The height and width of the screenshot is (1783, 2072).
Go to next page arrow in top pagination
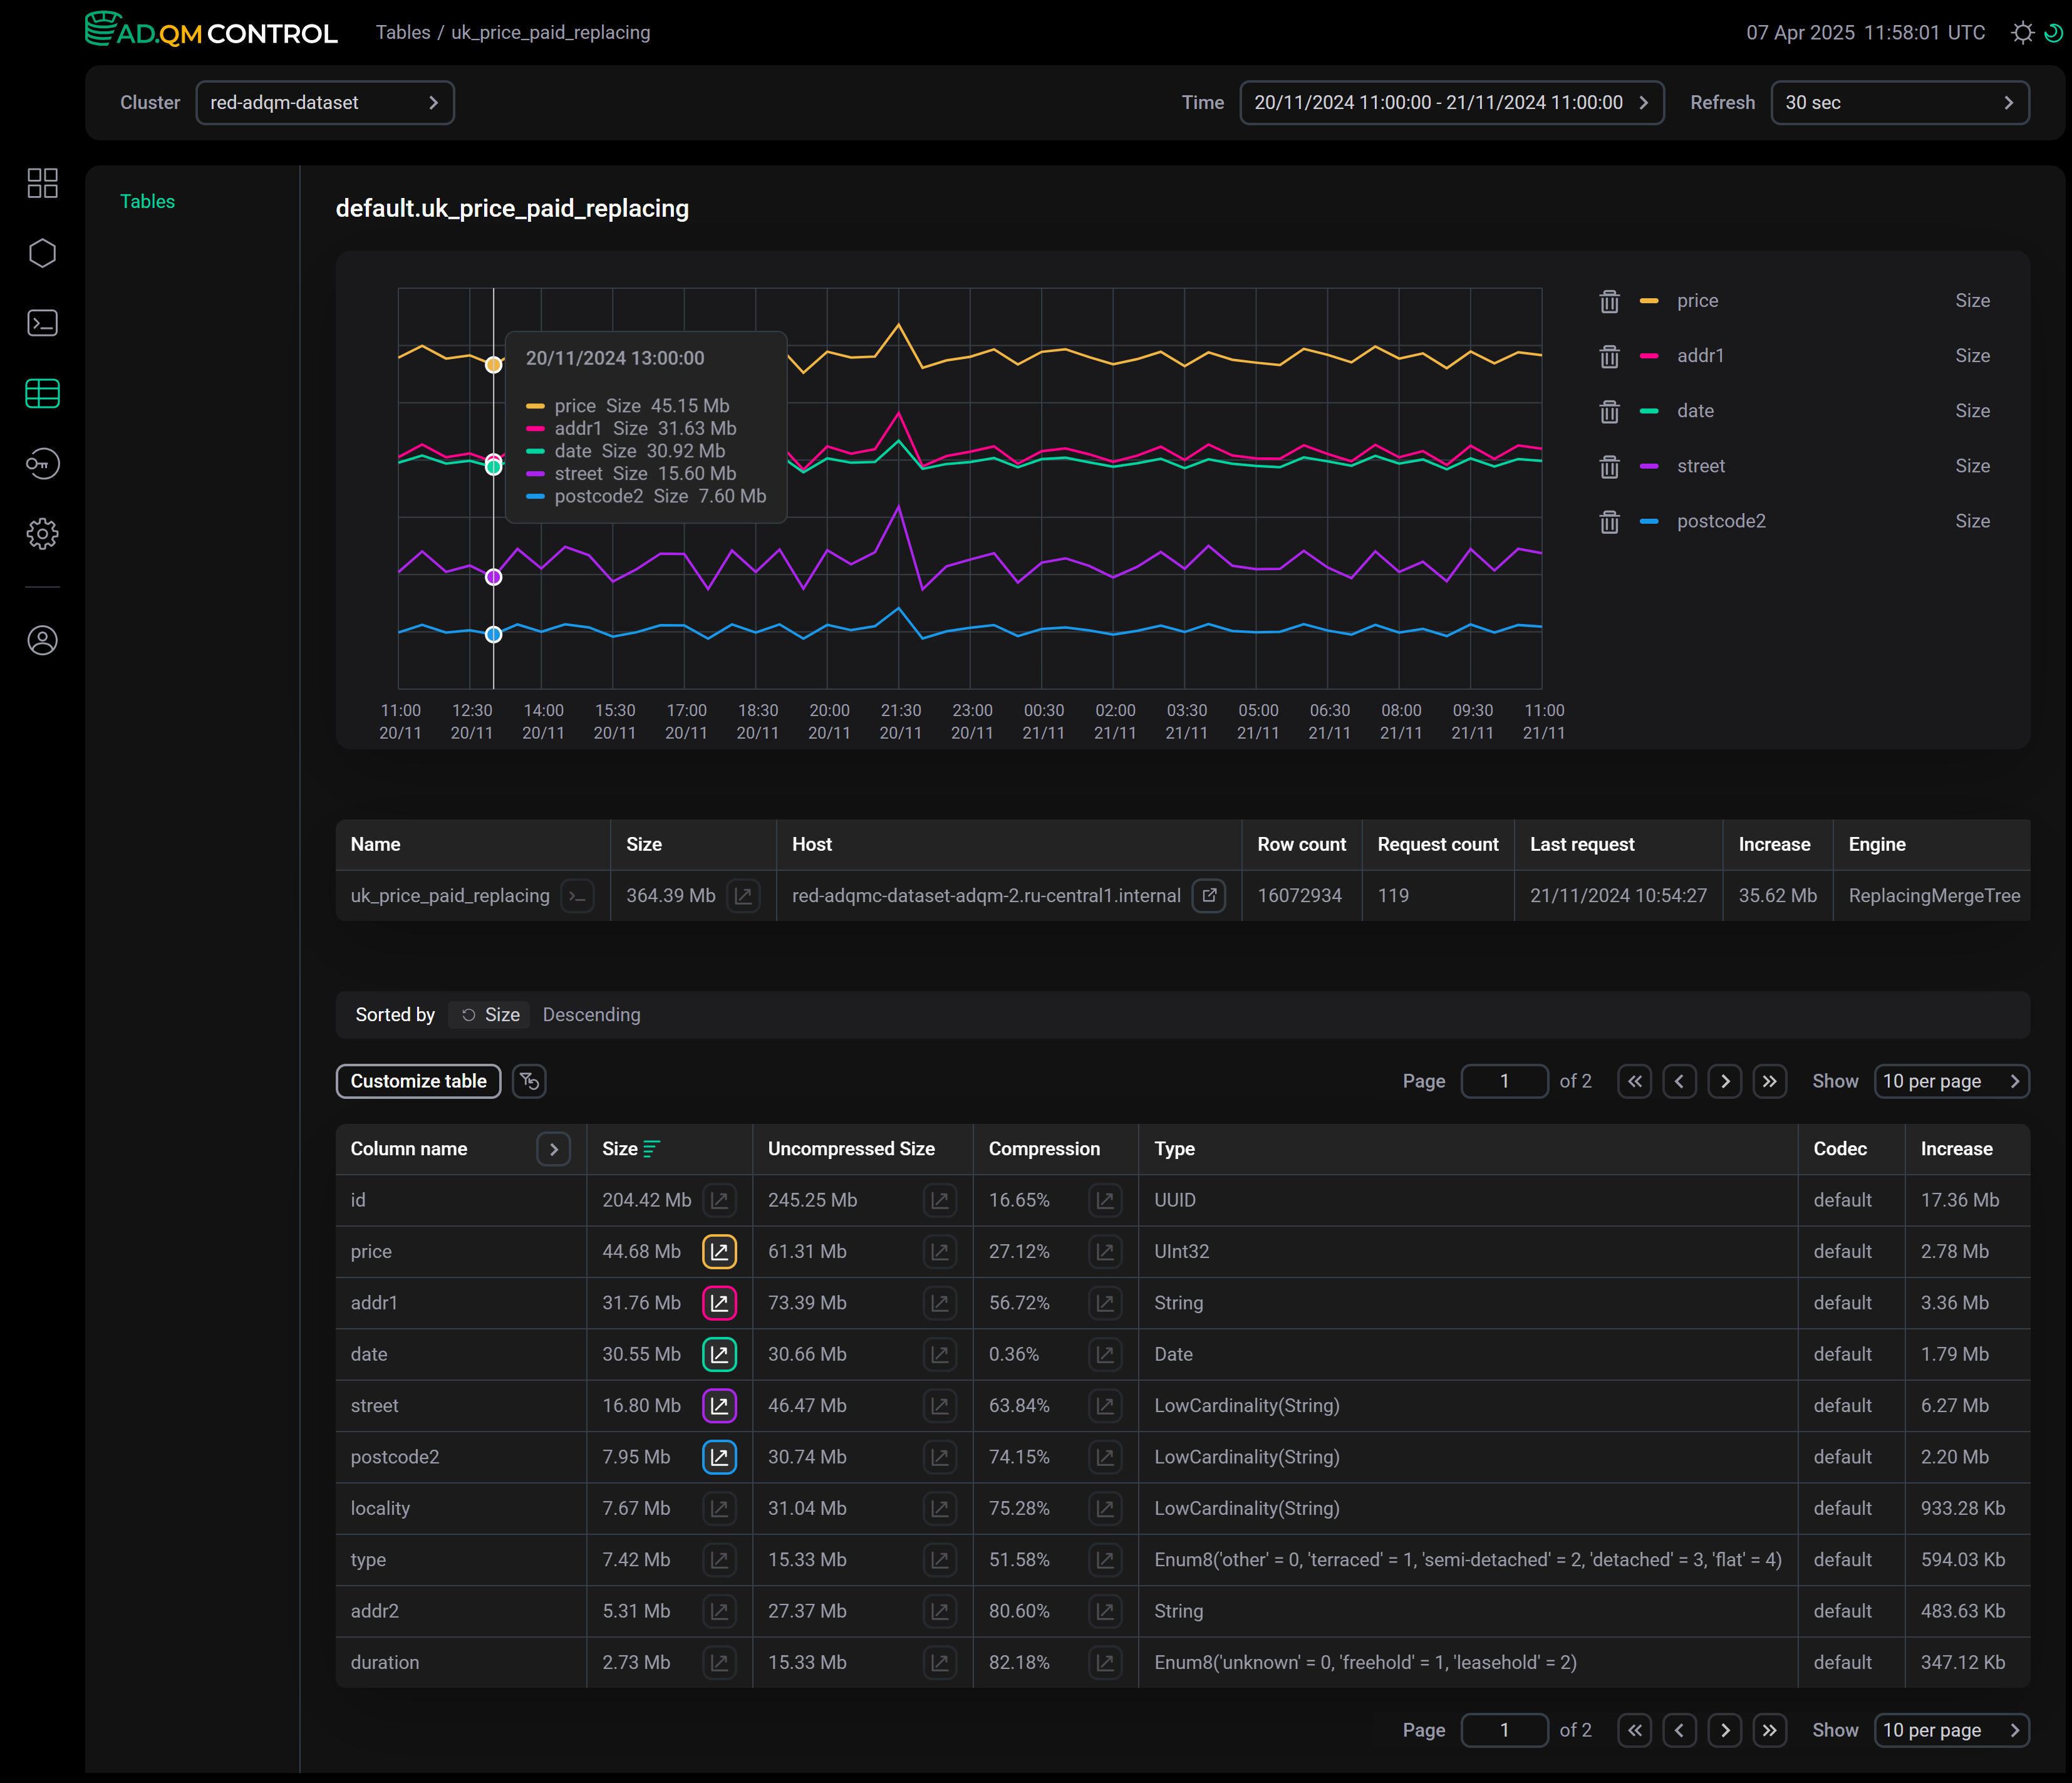(x=1725, y=1081)
